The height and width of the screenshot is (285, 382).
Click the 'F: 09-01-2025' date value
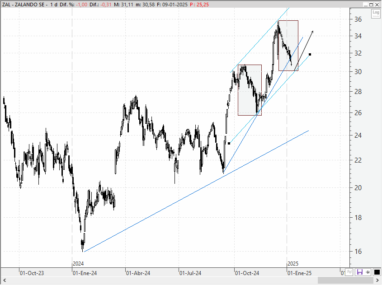(x=172, y=5)
